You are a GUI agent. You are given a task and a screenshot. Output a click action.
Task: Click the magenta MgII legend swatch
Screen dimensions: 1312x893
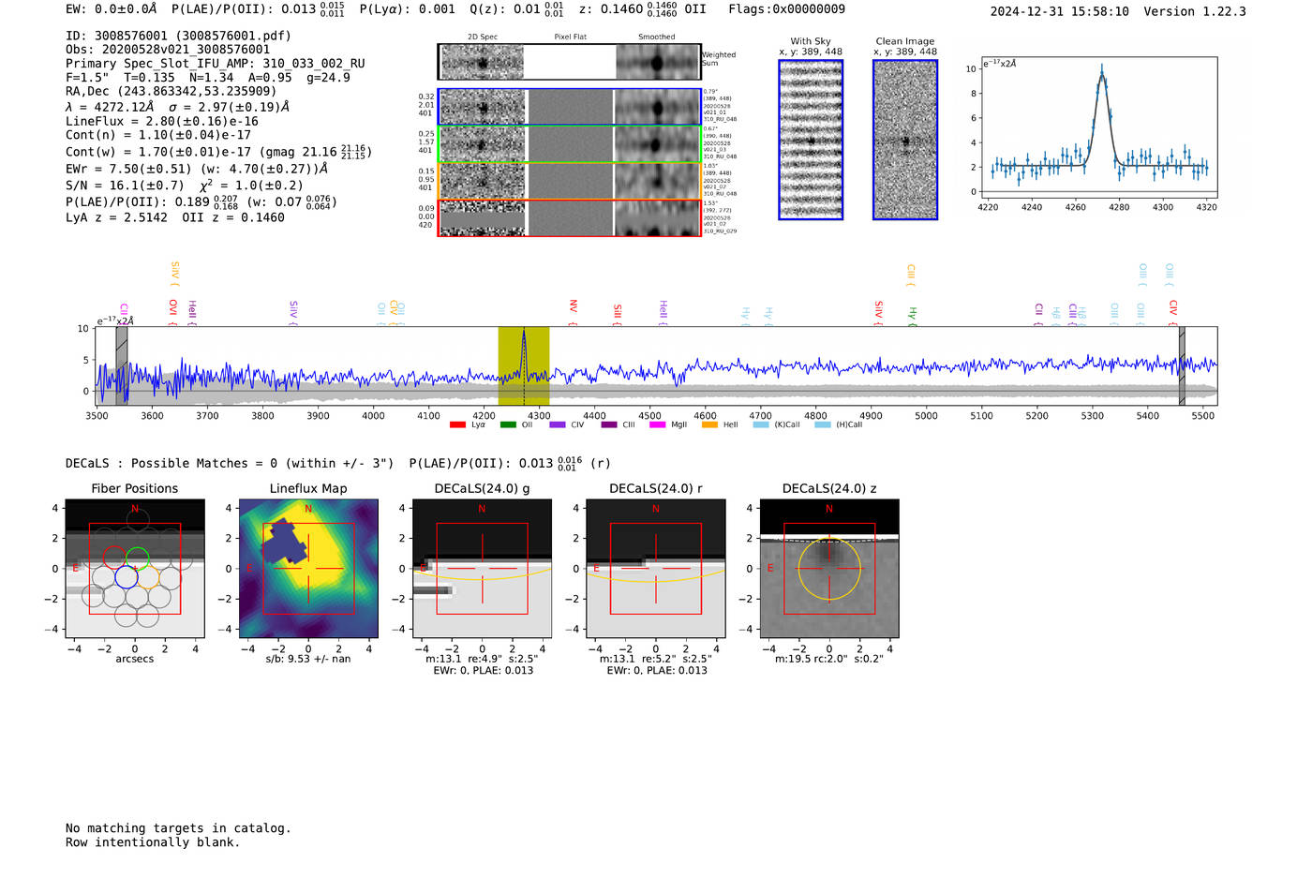(658, 425)
